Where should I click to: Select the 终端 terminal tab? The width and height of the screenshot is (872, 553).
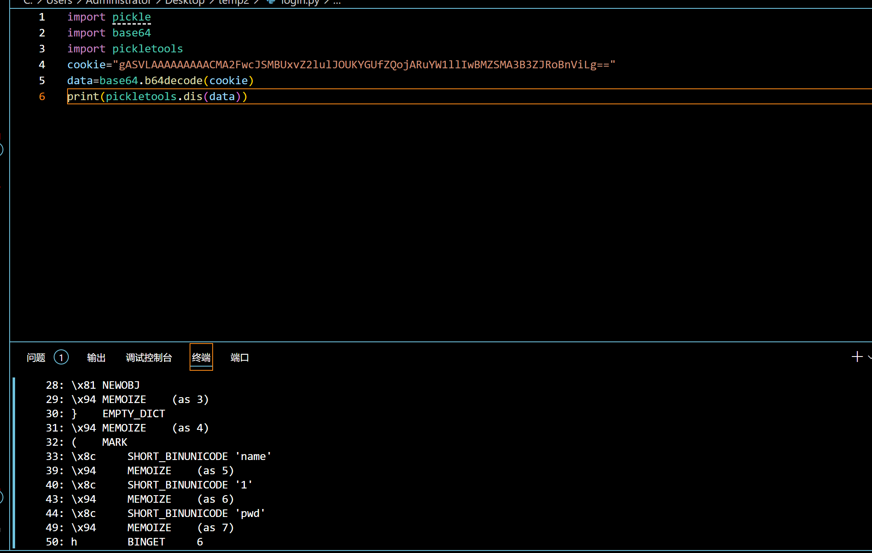coord(201,357)
